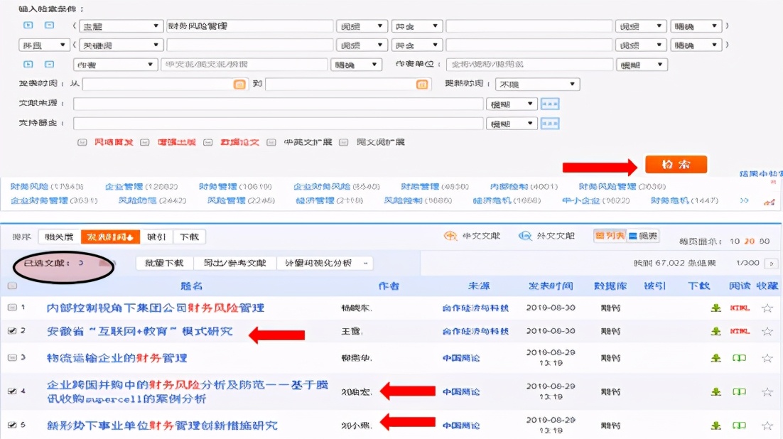Open HTML reading for the first result
Image resolution: width=783 pixels, height=439 pixels.
tap(739, 308)
